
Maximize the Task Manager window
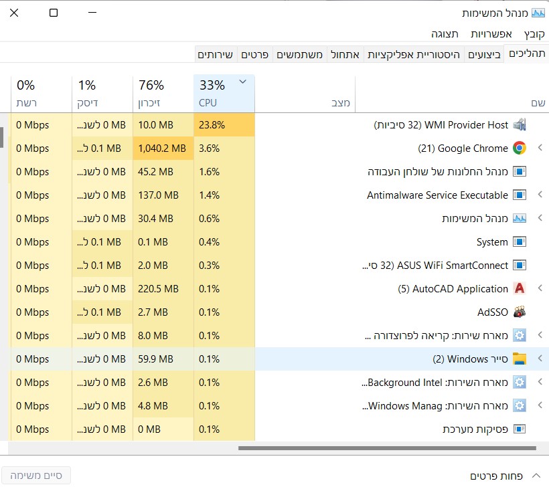coord(53,13)
